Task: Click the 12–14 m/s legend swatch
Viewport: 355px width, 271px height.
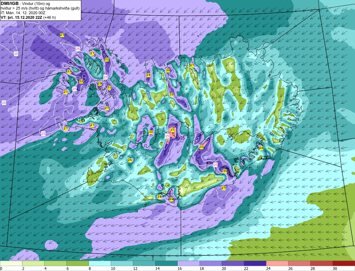Action: 144,264
